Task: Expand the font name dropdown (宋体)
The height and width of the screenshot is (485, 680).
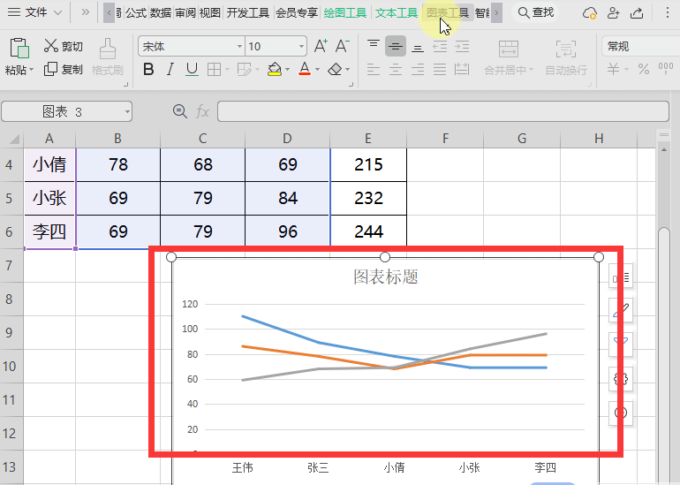Action: pyautogui.click(x=238, y=47)
